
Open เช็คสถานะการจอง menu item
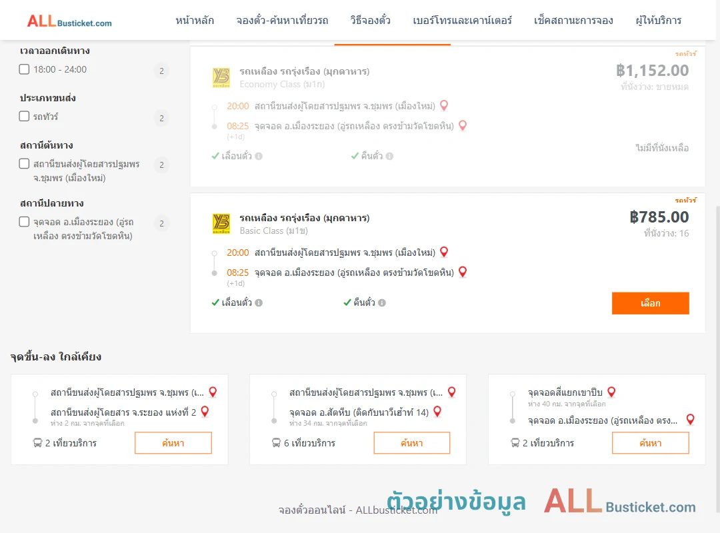click(573, 20)
